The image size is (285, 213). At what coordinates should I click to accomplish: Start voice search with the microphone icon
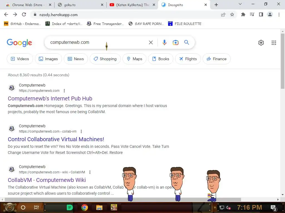point(164,42)
